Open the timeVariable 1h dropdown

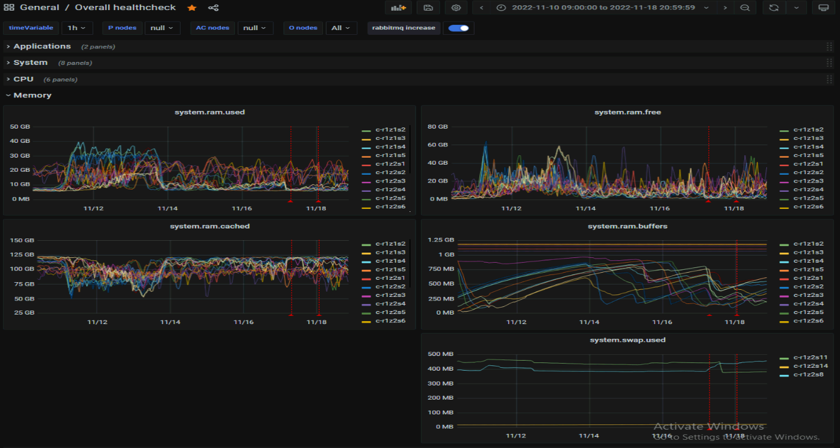coord(77,28)
